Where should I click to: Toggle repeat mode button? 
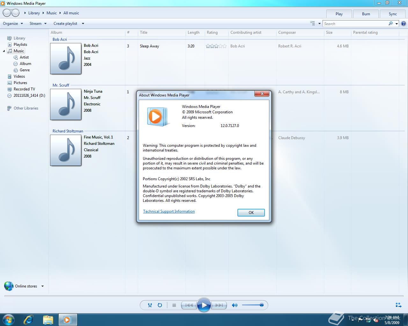click(x=160, y=305)
